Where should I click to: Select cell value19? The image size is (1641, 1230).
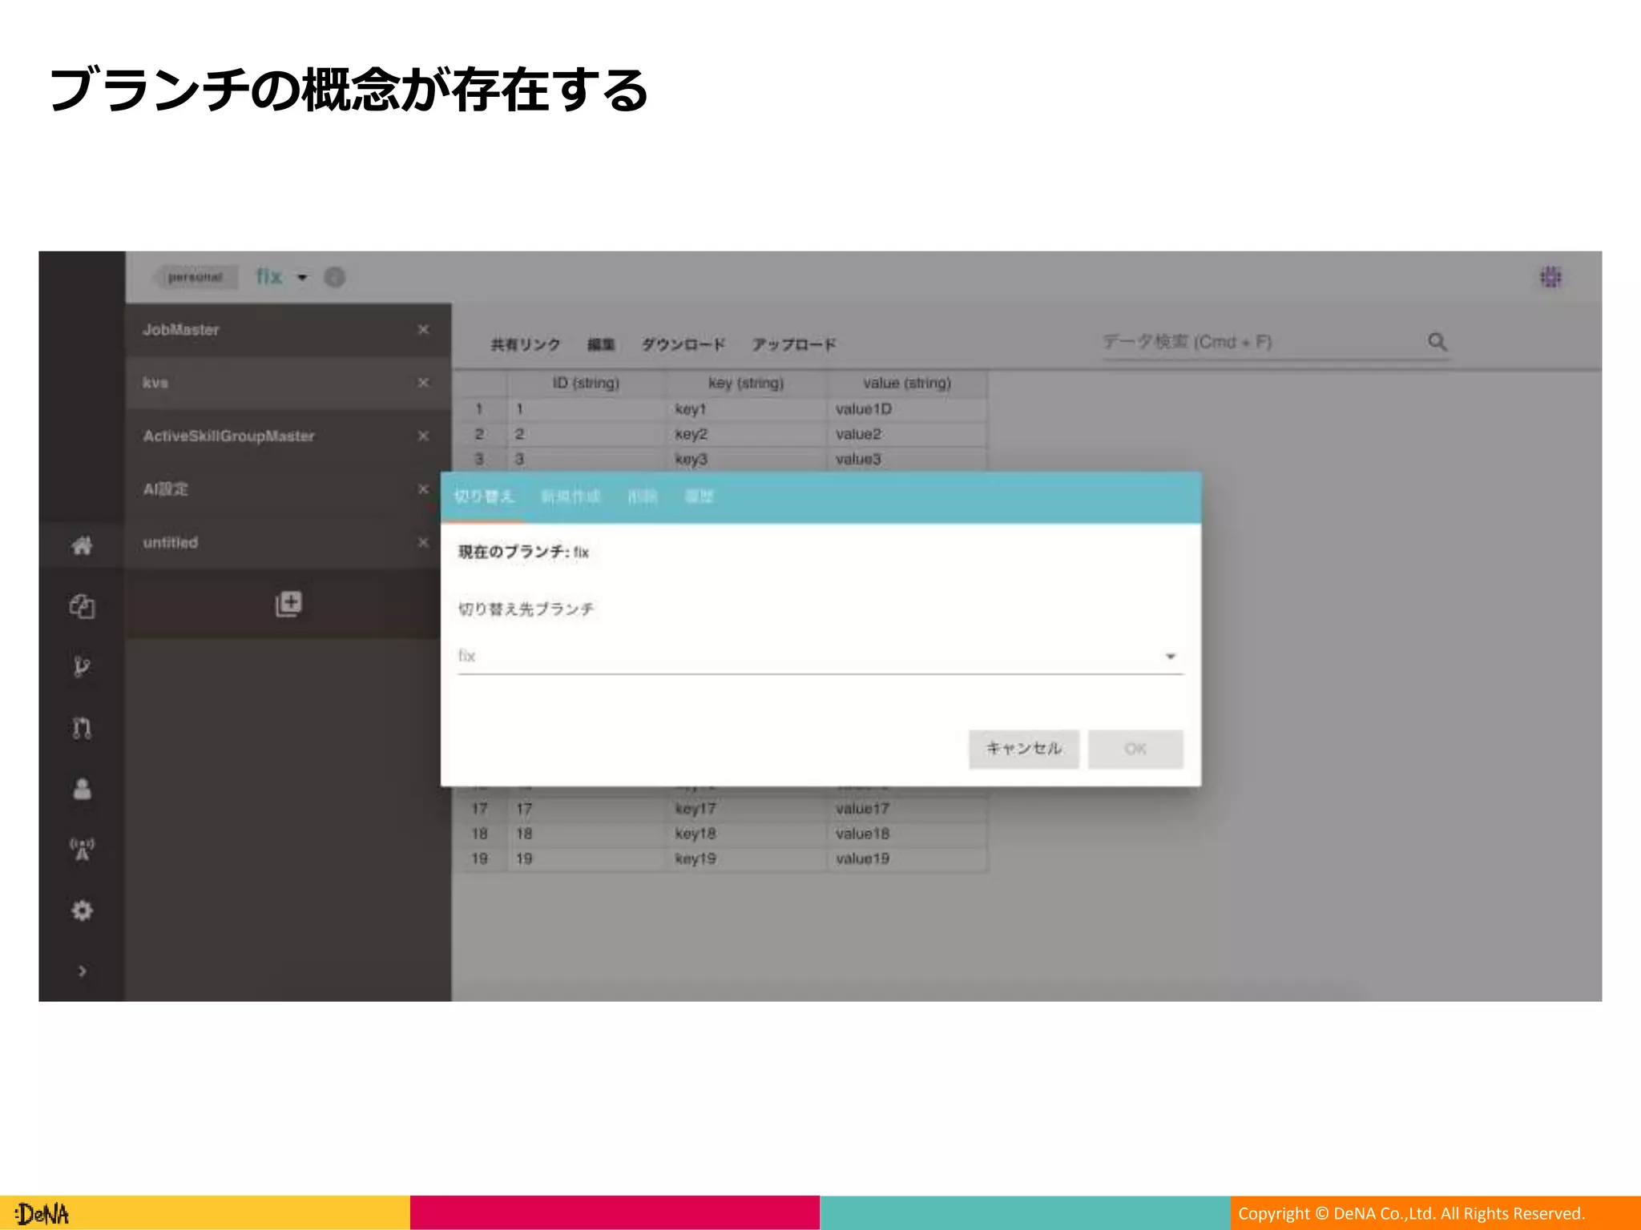pos(907,858)
